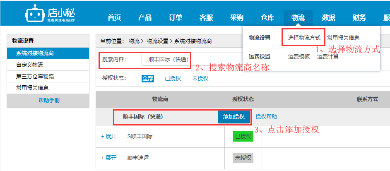Click 物流 in the breadcrumb
The height and width of the screenshot is (171, 390).
[134, 41]
